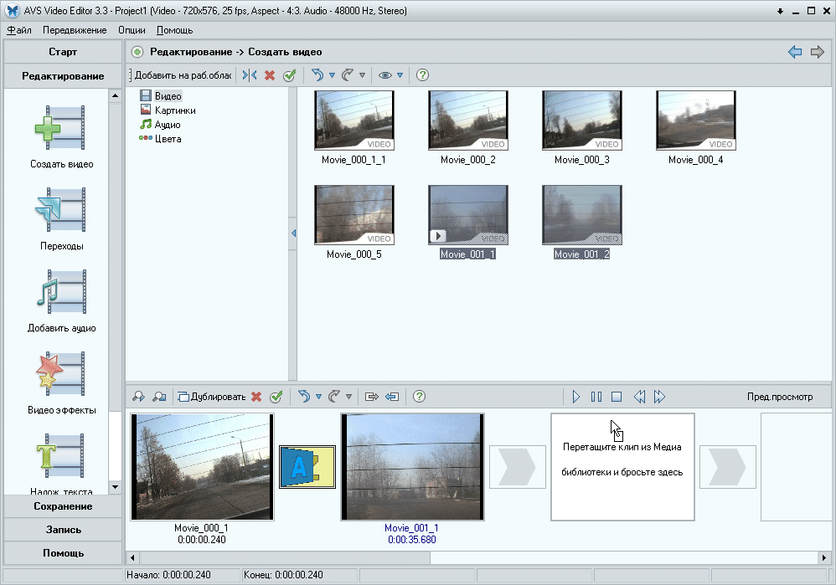Click the split icon in media toolbar

[x=250, y=75]
